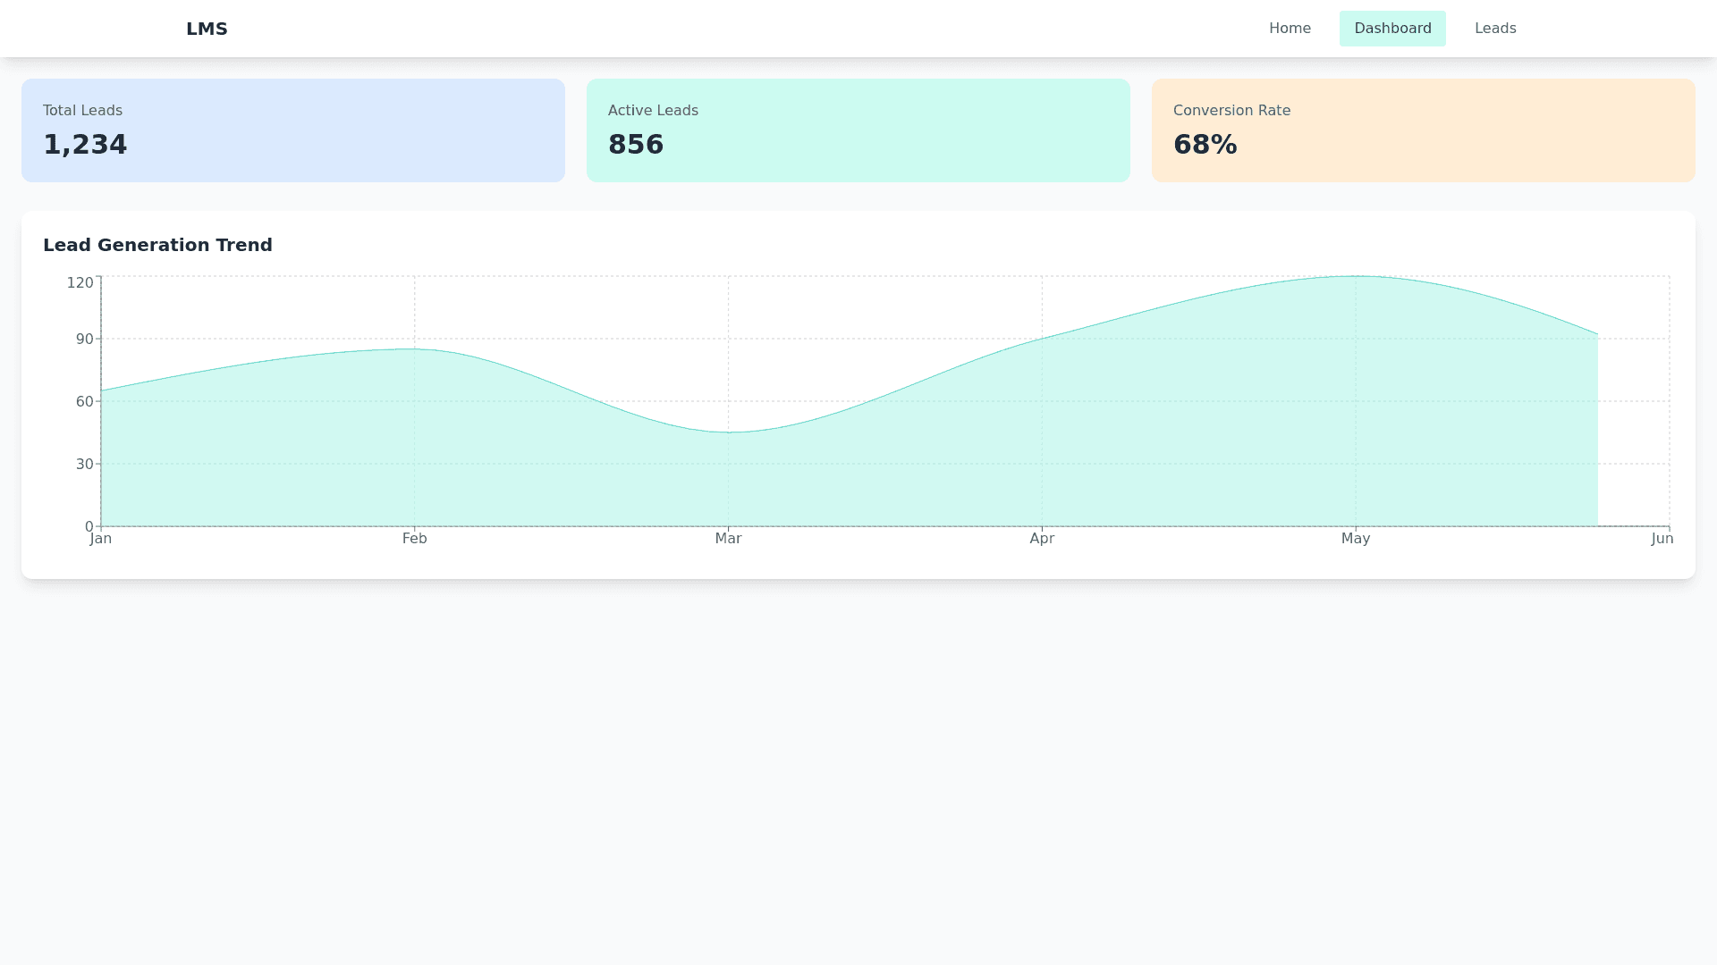Click the Jan label on x-axis
Image resolution: width=1717 pixels, height=965 pixels.
pyautogui.click(x=101, y=539)
